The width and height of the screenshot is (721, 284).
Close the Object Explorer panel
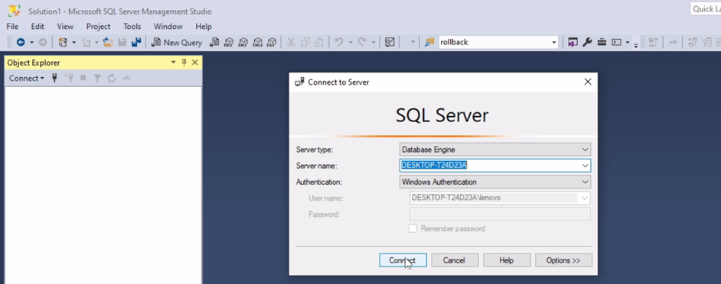pyautogui.click(x=194, y=63)
